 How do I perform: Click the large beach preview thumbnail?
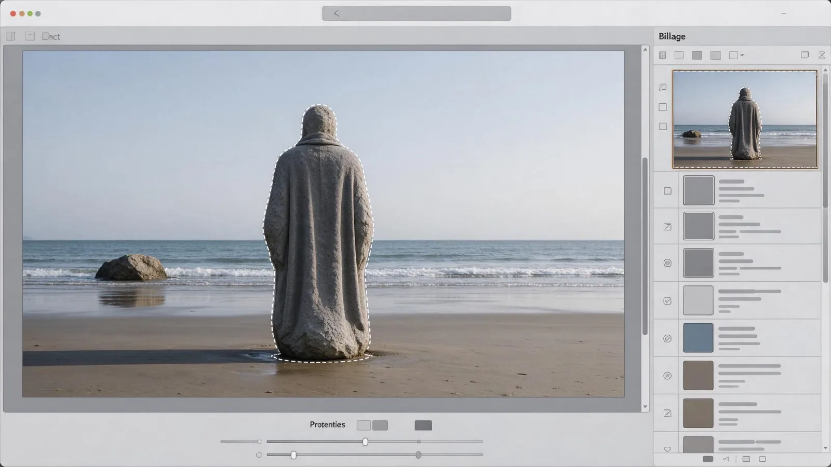[x=745, y=119]
